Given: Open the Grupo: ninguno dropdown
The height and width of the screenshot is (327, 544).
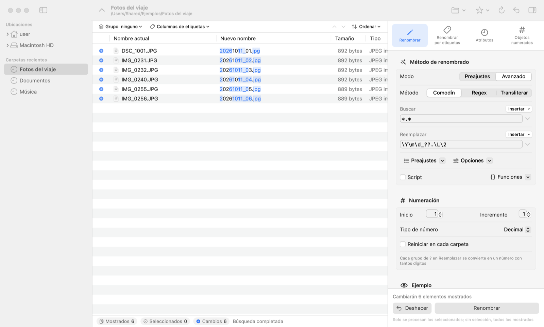Looking at the screenshot, I should [x=120, y=26].
